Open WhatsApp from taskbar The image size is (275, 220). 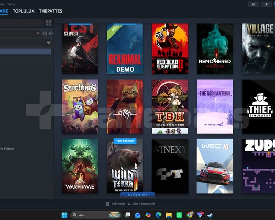pyautogui.click(x=179, y=215)
